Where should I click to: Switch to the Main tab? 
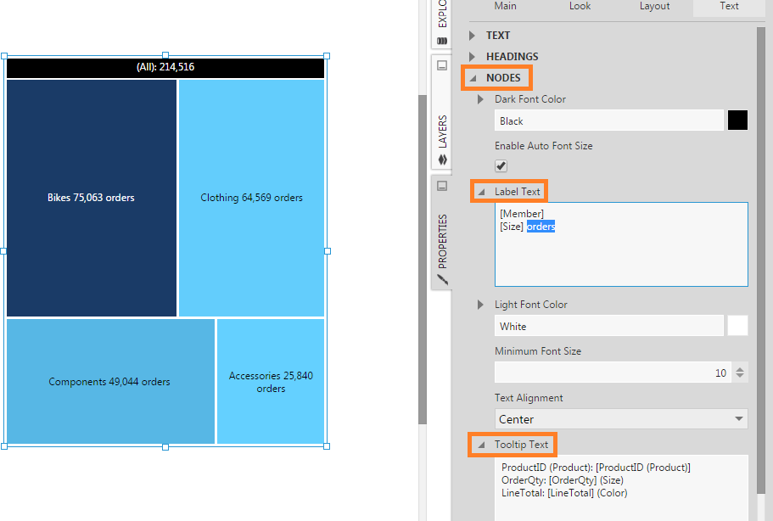pyautogui.click(x=505, y=6)
